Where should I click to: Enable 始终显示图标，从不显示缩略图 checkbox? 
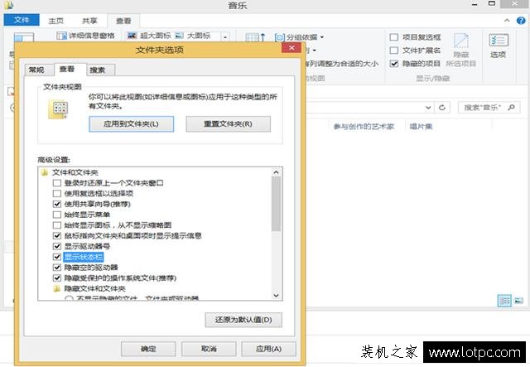tap(57, 225)
